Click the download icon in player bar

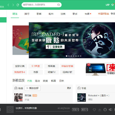[x=100, y=110]
